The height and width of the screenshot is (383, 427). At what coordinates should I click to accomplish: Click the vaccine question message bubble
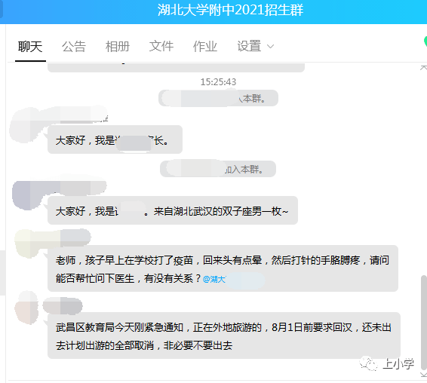point(223,268)
